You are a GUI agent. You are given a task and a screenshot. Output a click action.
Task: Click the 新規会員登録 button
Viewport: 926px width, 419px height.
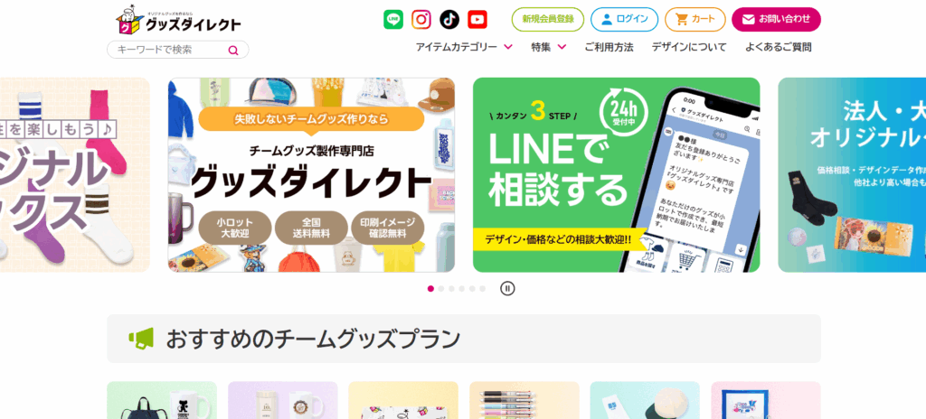point(547,20)
